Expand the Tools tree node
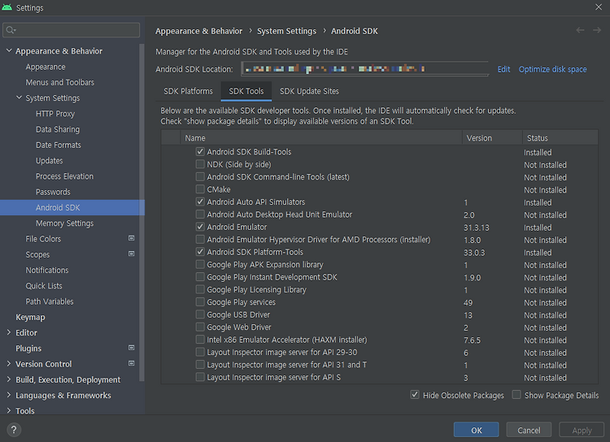 pyautogui.click(x=9, y=410)
